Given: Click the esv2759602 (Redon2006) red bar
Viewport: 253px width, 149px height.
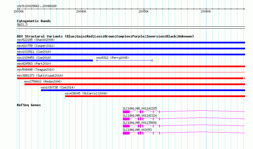Looking at the screenshot, I should click(x=135, y=84).
